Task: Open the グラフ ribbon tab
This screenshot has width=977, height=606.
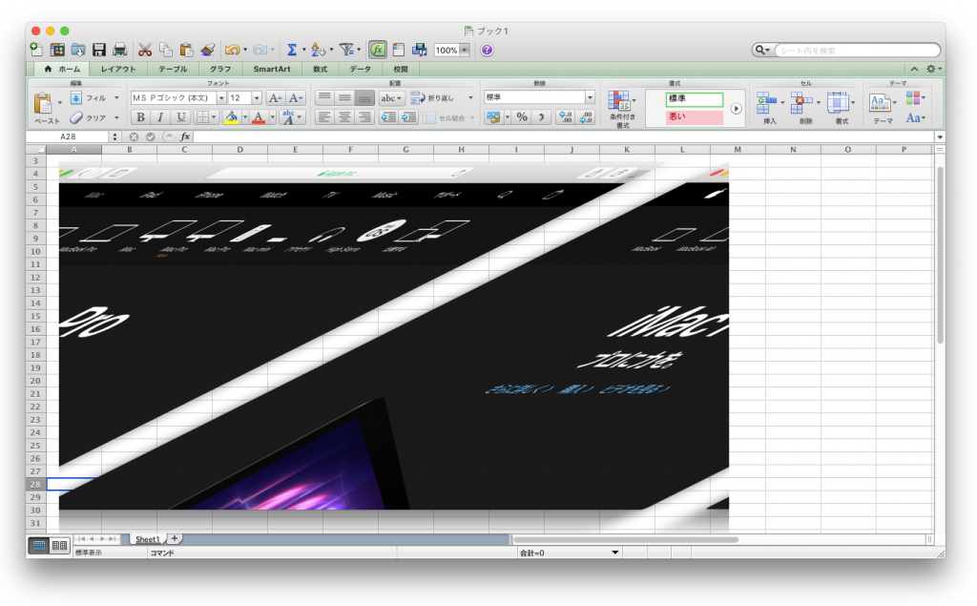Action: pos(220,70)
